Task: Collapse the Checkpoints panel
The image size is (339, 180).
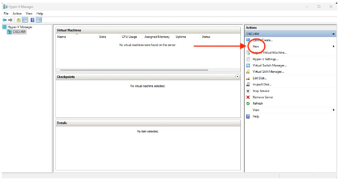Action: coord(237,77)
